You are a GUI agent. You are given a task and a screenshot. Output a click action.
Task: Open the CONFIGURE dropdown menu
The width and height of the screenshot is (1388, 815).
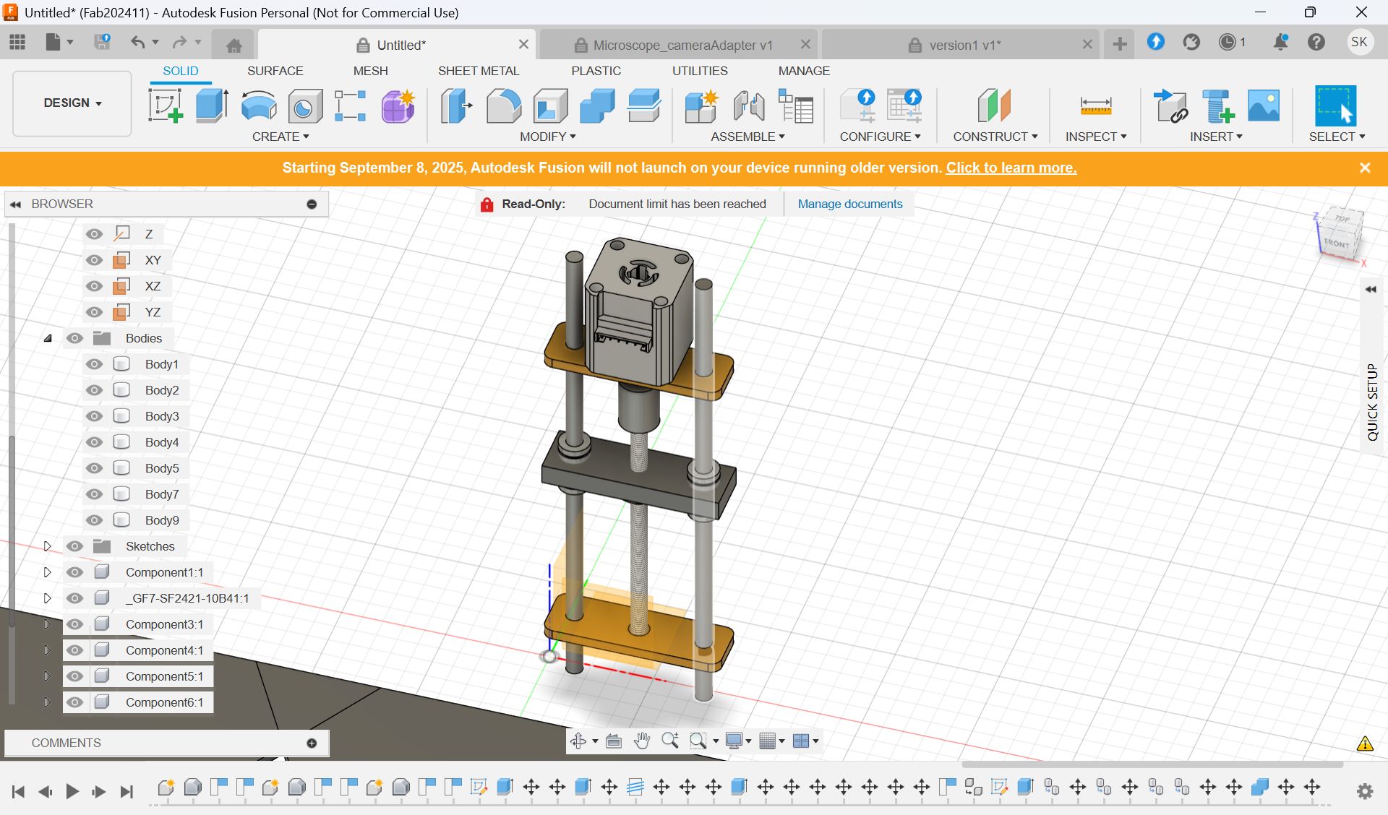[881, 137]
